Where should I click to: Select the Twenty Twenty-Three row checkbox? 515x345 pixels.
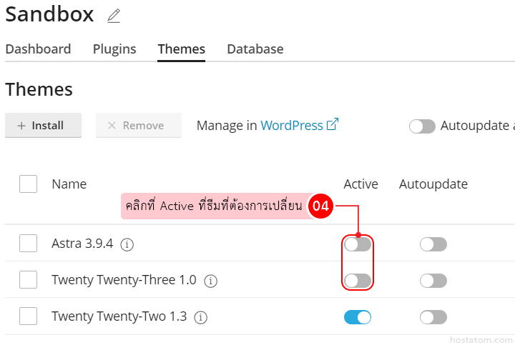tap(29, 280)
